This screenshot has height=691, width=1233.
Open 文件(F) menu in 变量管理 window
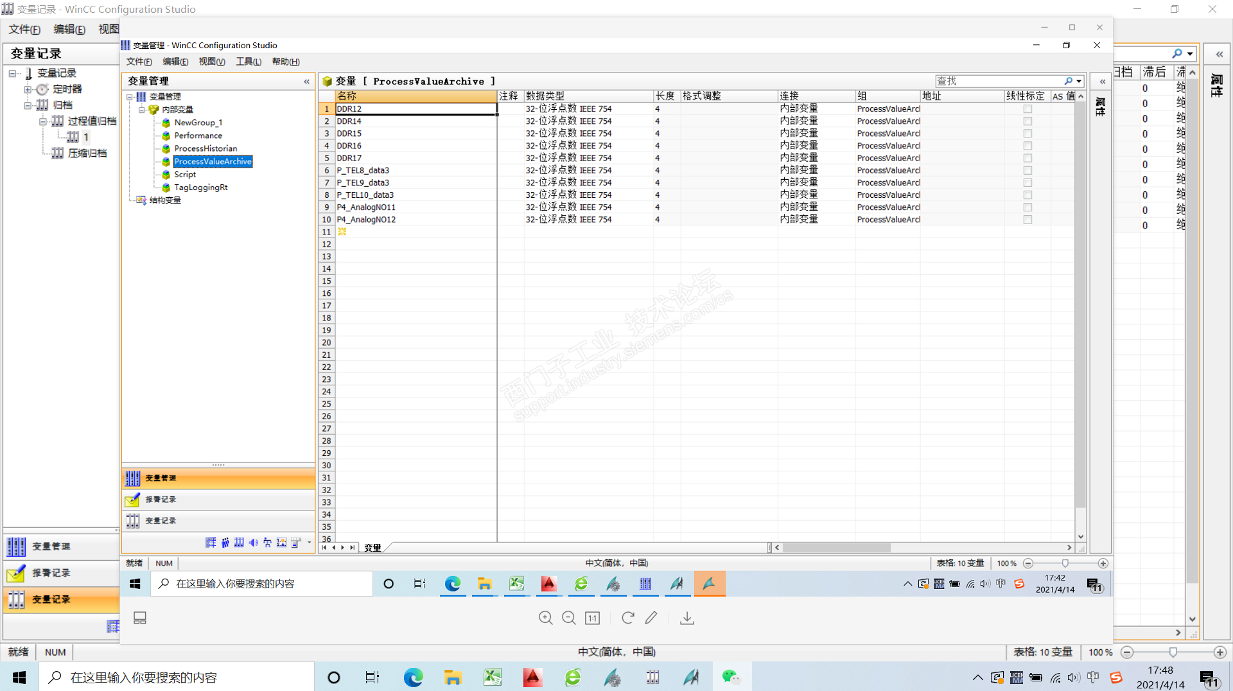point(139,62)
